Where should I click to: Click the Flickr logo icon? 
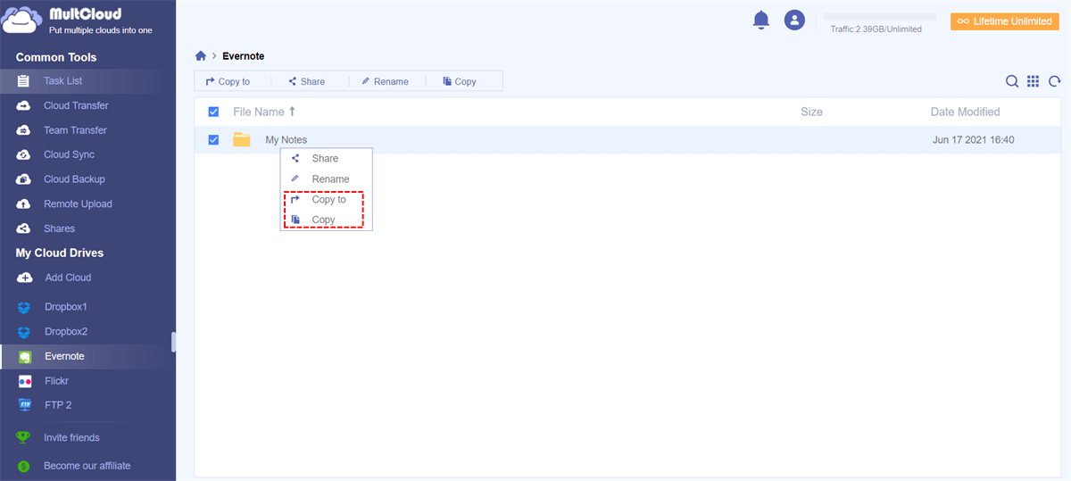coord(25,381)
